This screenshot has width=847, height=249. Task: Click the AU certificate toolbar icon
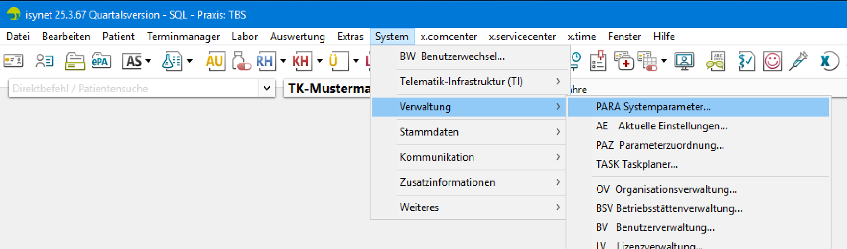coord(215,61)
